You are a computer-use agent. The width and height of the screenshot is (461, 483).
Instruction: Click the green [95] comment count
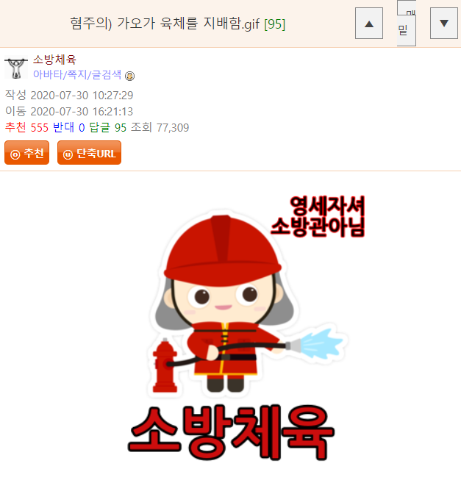274,24
